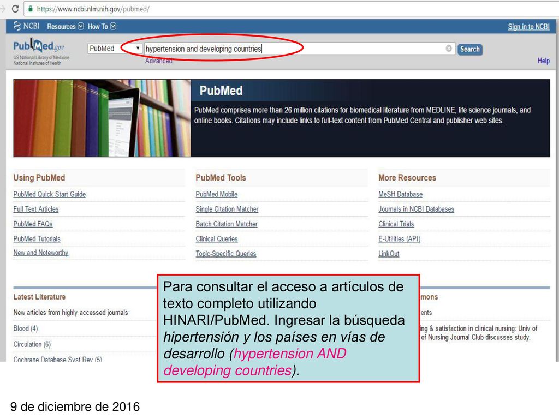
Task: Open MeSH Database link
Action: pos(400,194)
